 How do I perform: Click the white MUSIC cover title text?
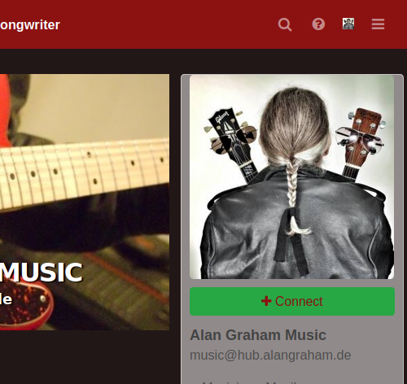point(42,273)
